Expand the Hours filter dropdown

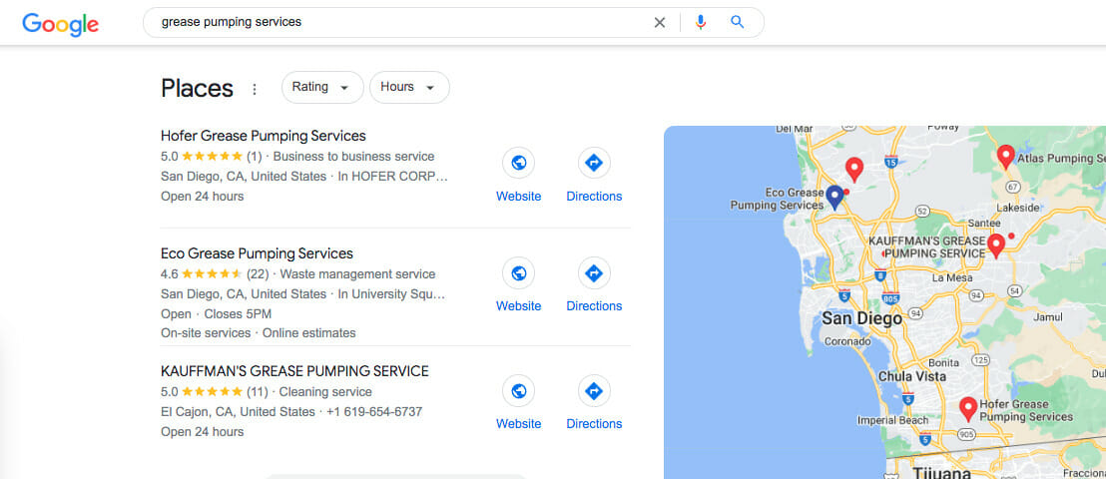[409, 88]
